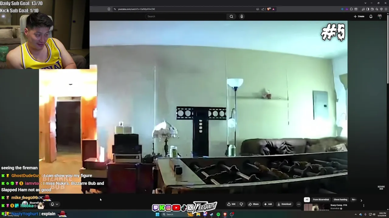Viewport: 389px width, 218px height.
Task: Click the BizarreBub channel avatar below the video
Action: (x=25, y=204)
